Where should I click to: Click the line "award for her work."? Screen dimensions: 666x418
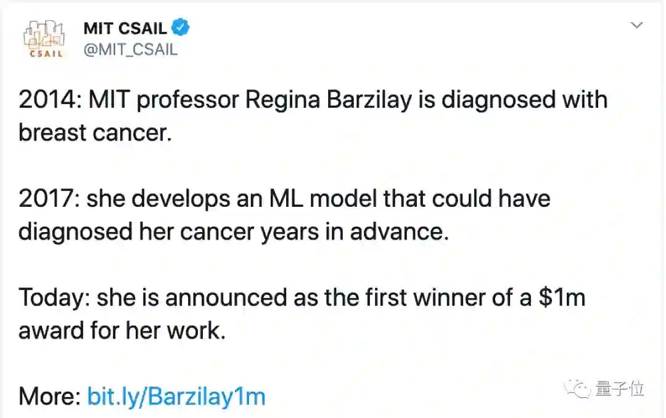122,331
